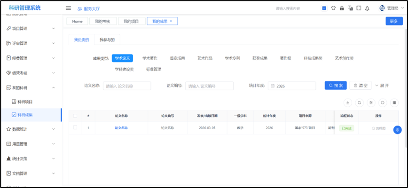Open the 管理员 user dropdown
The image size is (408, 188).
pos(389,8)
